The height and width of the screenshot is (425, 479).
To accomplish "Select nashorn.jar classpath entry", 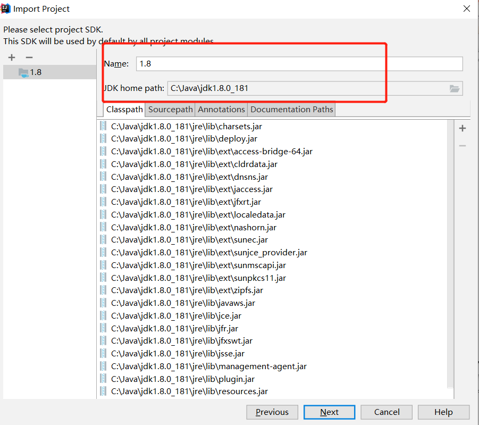I will pyautogui.click(x=194, y=227).
